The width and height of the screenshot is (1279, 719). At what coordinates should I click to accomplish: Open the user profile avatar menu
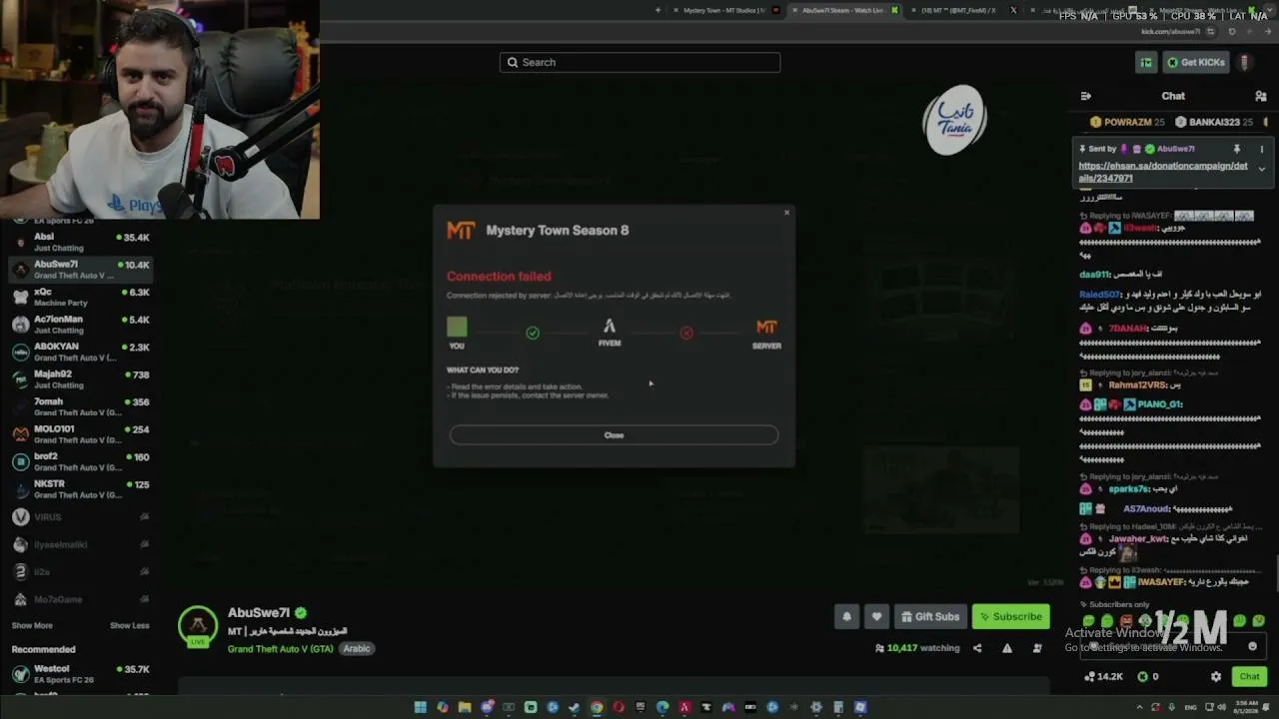(x=1245, y=62)
